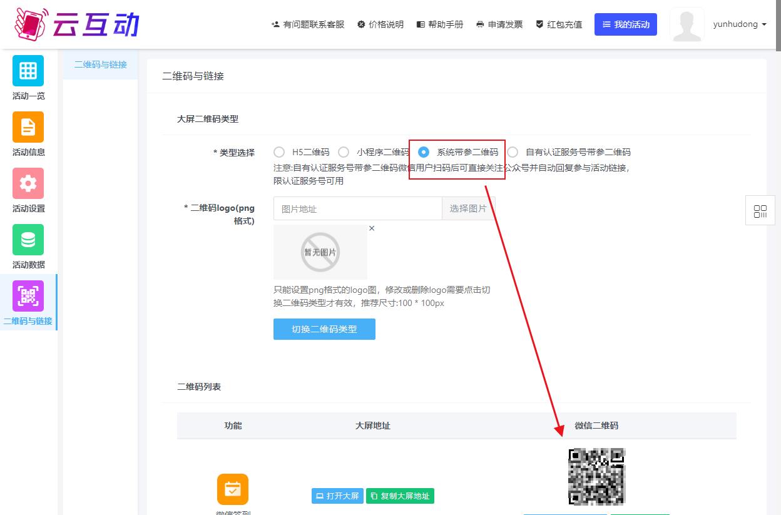Select 二维码与链接 QR icon in sidebar

click(x=28, y=296)
